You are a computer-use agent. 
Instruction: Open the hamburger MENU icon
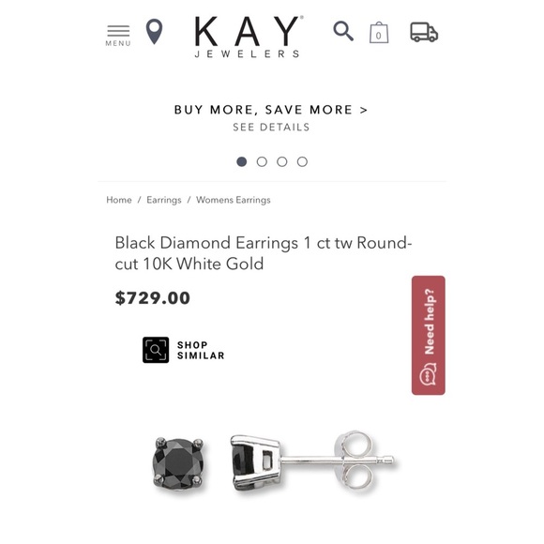(x=118, y=36)
